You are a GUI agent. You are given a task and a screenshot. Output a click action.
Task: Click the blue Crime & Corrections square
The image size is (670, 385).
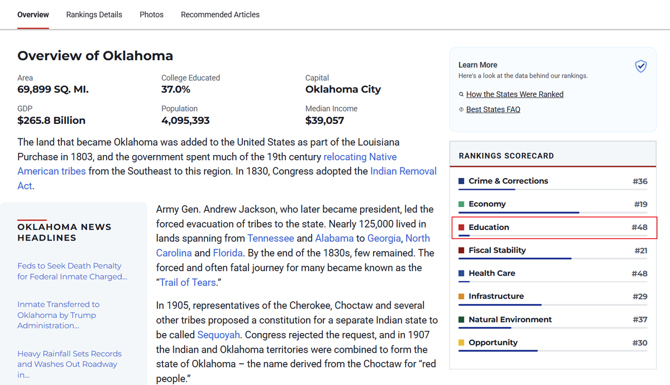(x=461, y=181)
